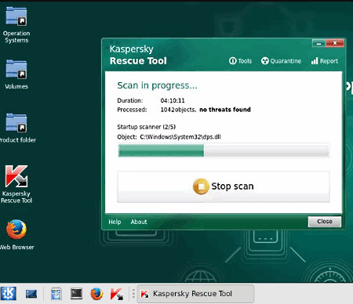Screen dimensions: 353x304
Task: Minimize the Kaspersky Rescue Tool window
Action: click(318, 43)
